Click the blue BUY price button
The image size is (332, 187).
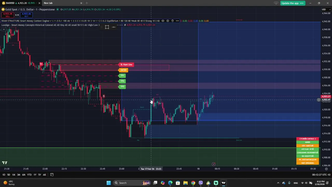pos(26,15)
